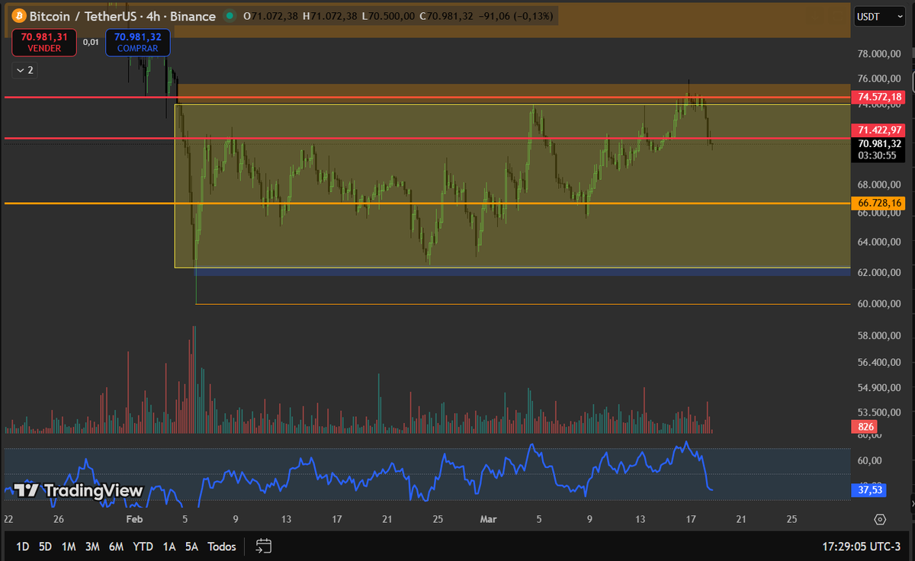Click the red VENDER sell button
The image size is (915, 561).
click(44, 42)
